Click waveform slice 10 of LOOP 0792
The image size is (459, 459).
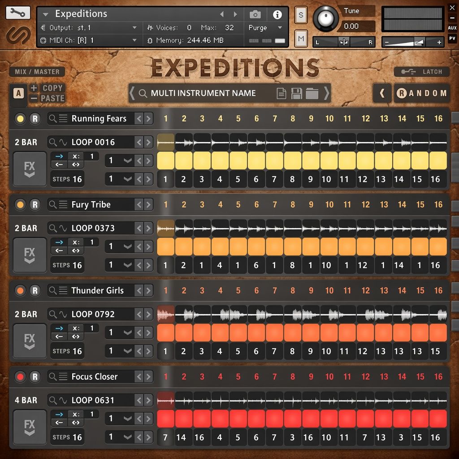pyautogui.click(x=329, y=315)
